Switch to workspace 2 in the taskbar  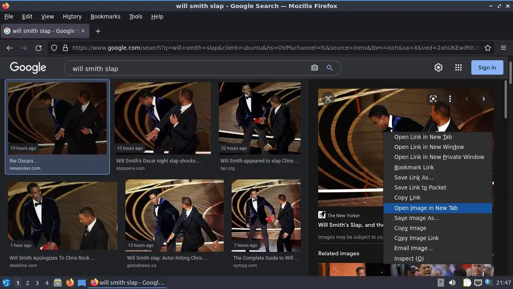coord(27,283)
